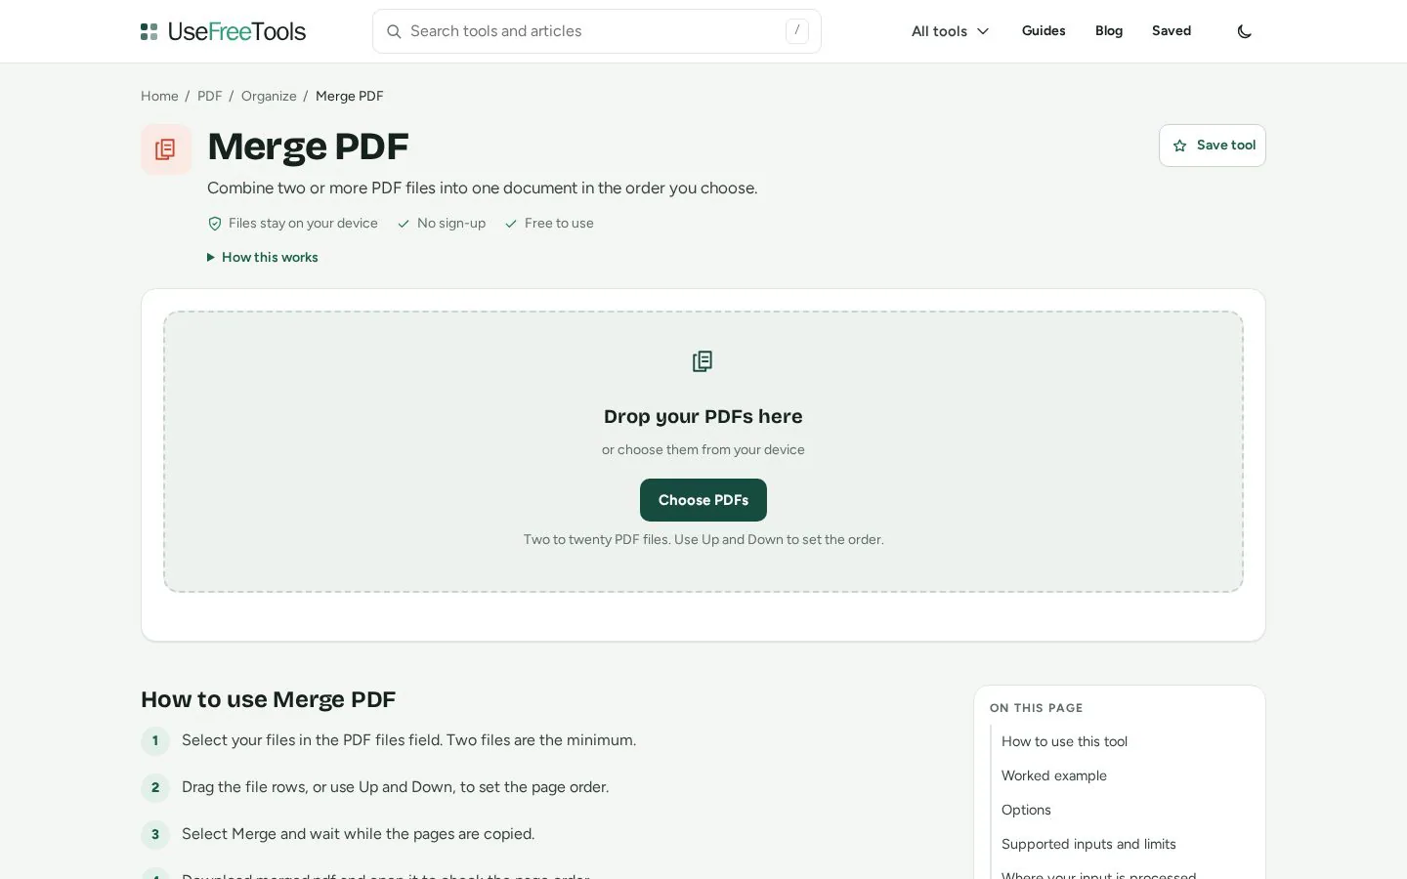Jump to How to use this tool section

1064,742
